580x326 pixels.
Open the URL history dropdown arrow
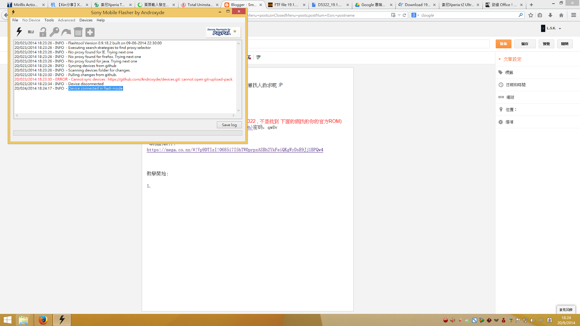(x=399, y=15)
